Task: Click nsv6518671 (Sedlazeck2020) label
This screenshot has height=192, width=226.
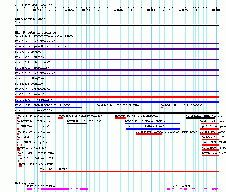Action: [146, 126]
